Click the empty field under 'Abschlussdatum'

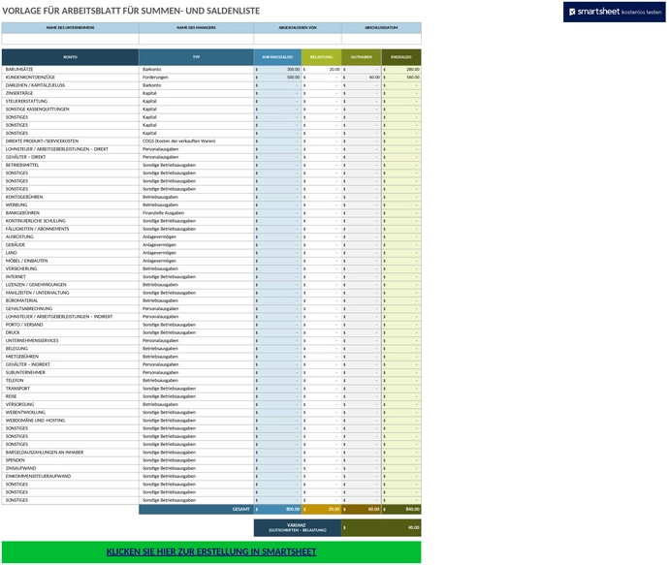(381, 39)
